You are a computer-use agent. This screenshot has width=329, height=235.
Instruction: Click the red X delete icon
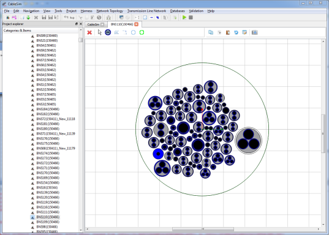pos(89,32)
